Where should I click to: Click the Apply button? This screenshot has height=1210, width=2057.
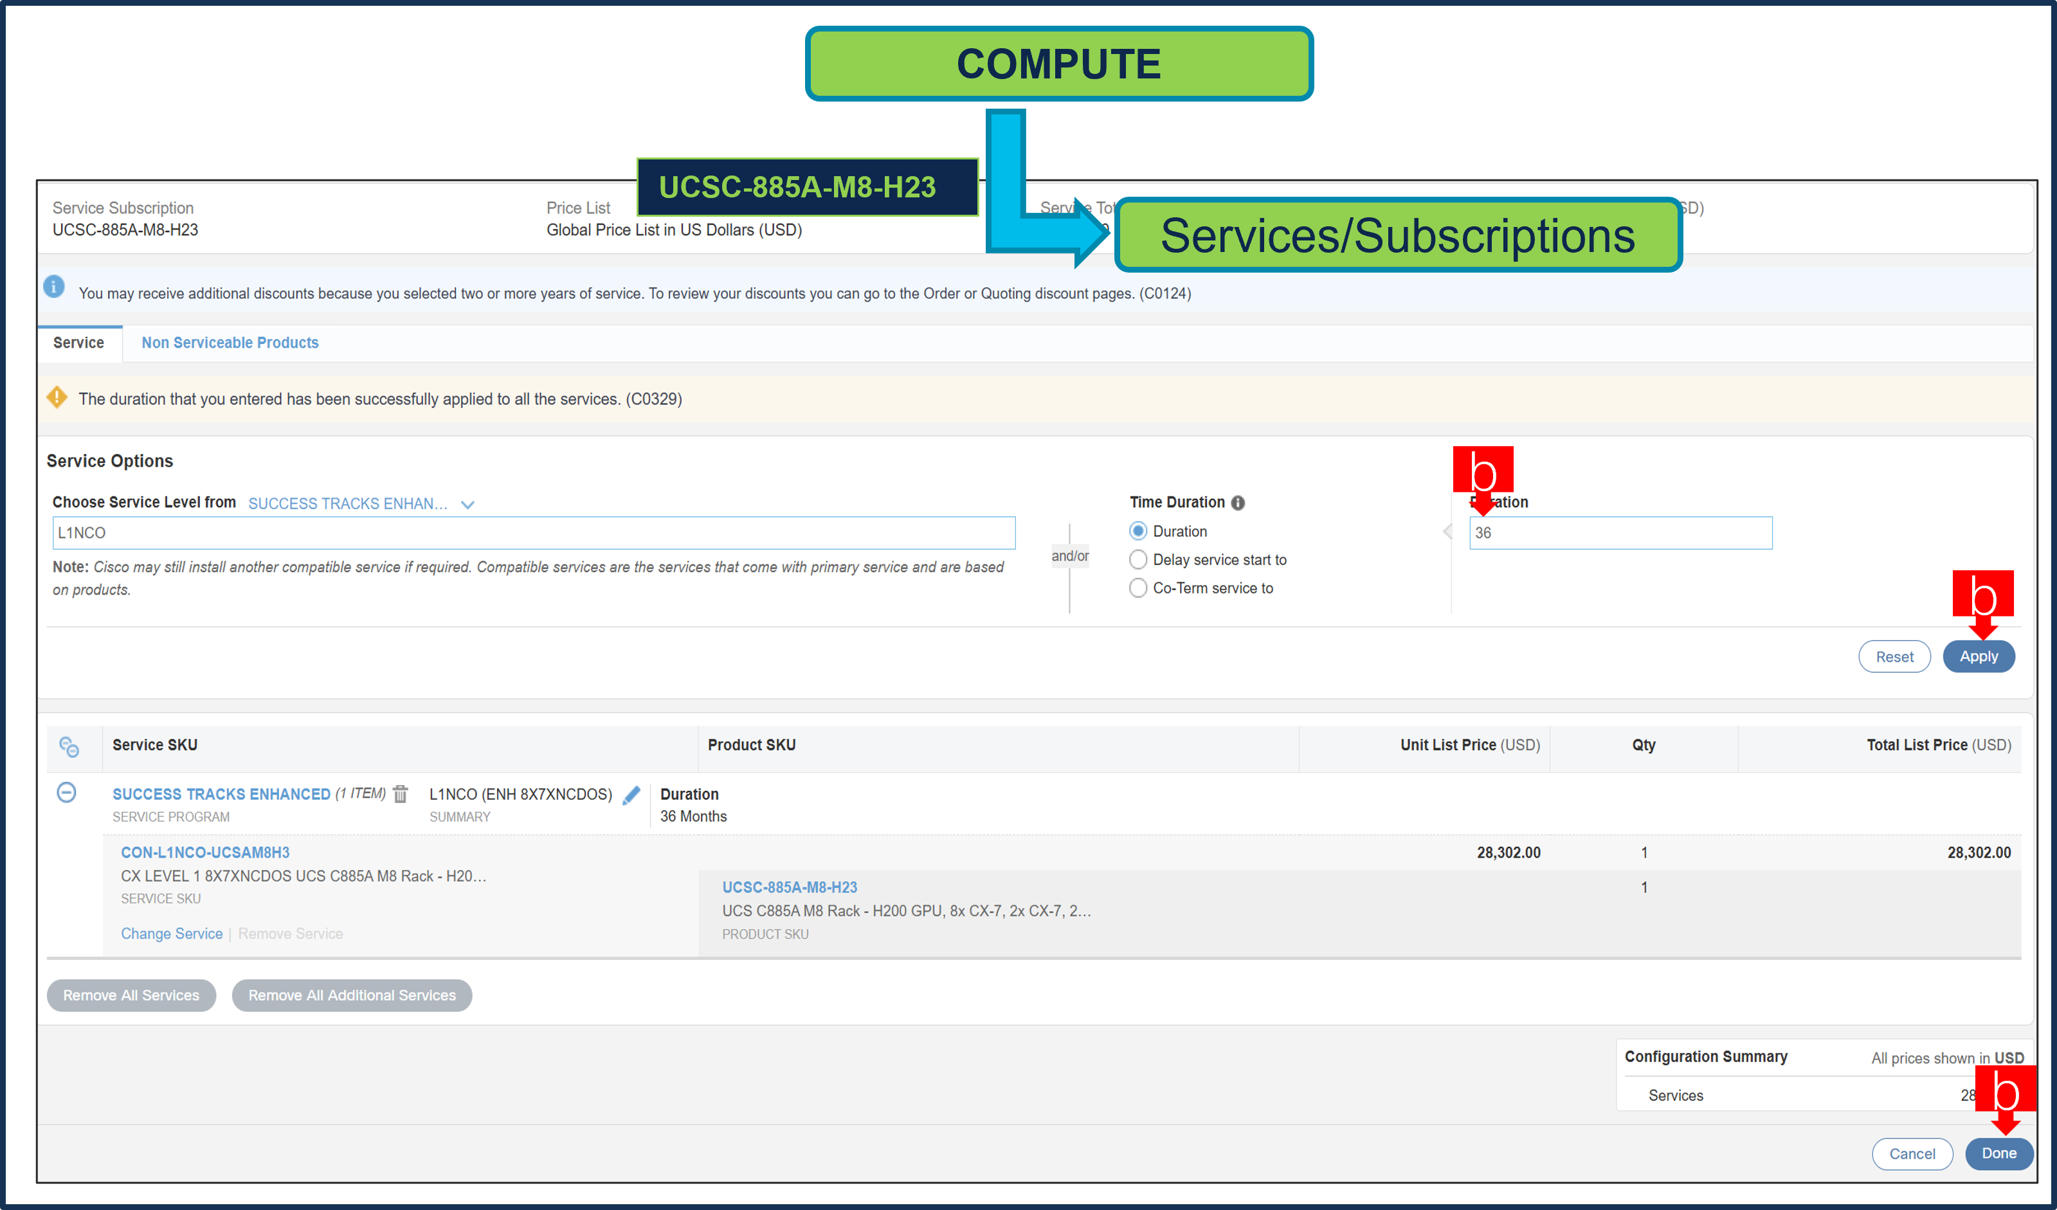click(x=1979, y=656)
